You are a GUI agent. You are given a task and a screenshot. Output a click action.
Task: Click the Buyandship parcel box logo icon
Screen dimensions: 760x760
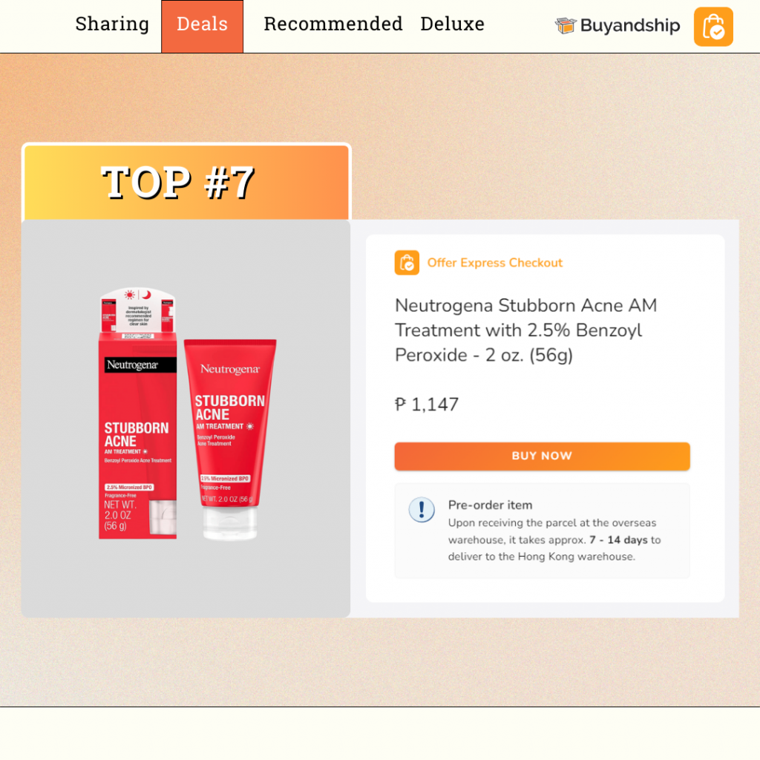click(x=565, y=25)
